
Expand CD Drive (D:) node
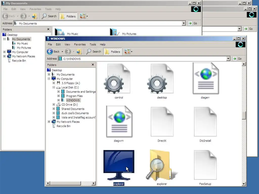pyautogui.click(x=54, y=104)
